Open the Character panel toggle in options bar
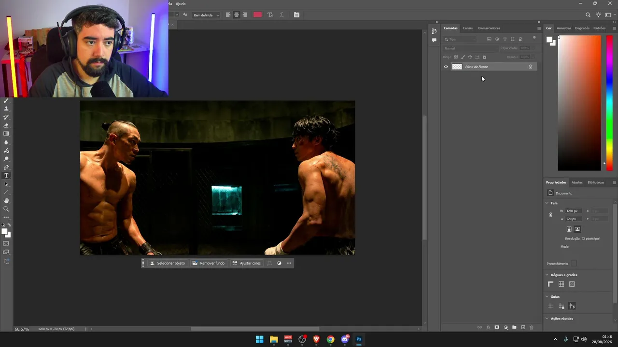The height and width of the screenshot is (347, 618). pyautogui.click(x=296, y=15)
